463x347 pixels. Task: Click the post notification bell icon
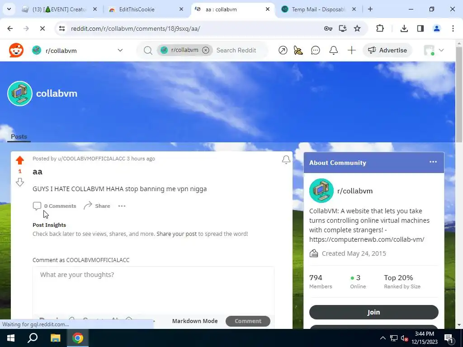click(x=286, y=159)
